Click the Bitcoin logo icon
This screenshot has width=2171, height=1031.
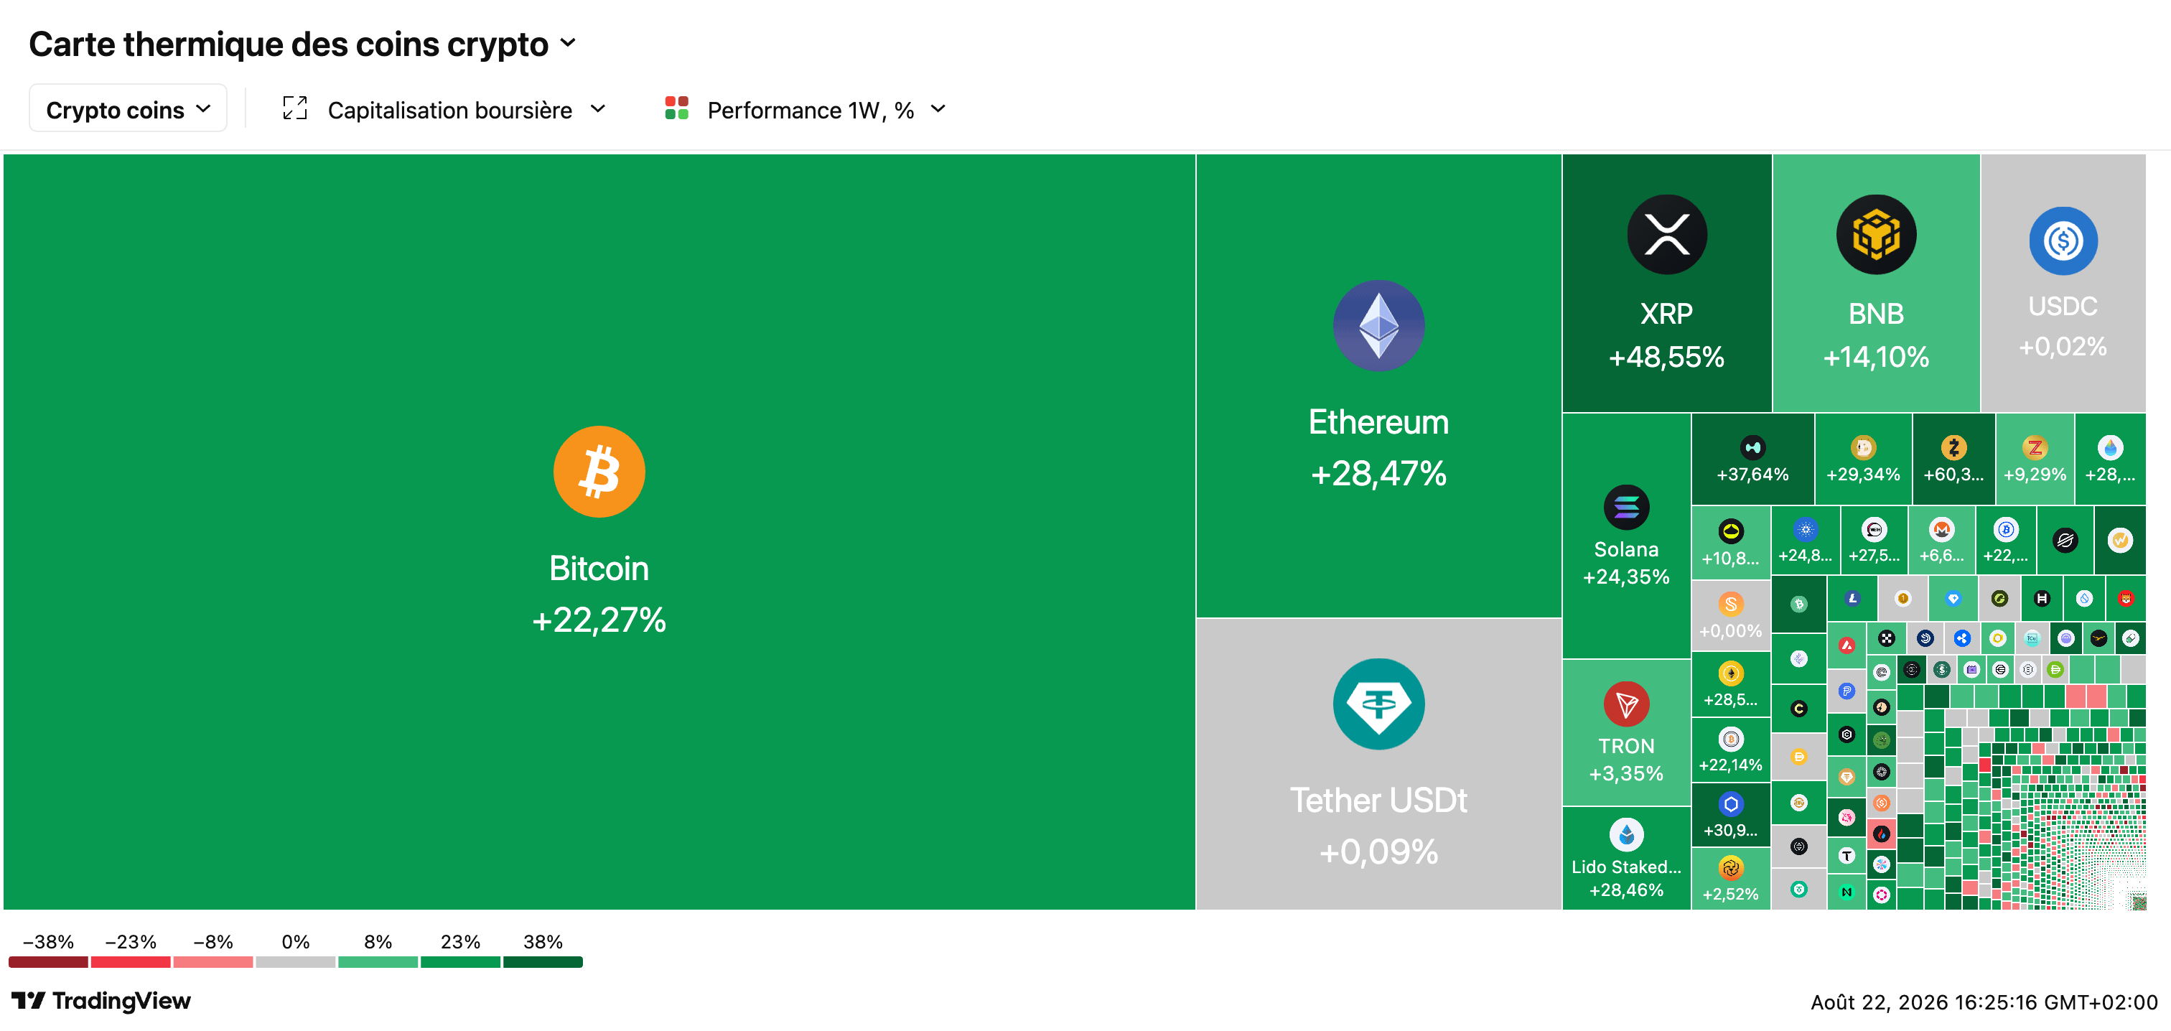[598, 471]
